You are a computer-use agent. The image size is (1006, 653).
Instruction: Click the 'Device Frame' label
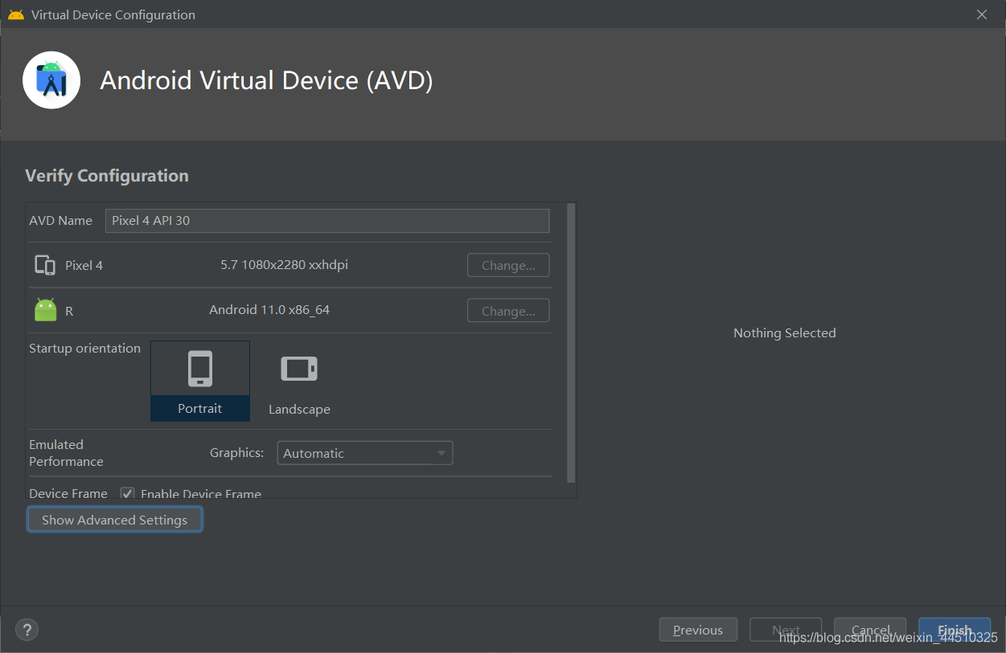click(68, 493)
